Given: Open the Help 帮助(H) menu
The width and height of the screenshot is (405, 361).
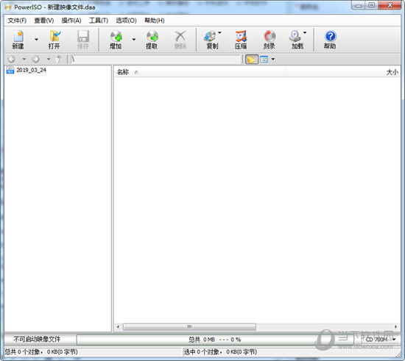Looking at the screenshot, I should pos(155,21).
